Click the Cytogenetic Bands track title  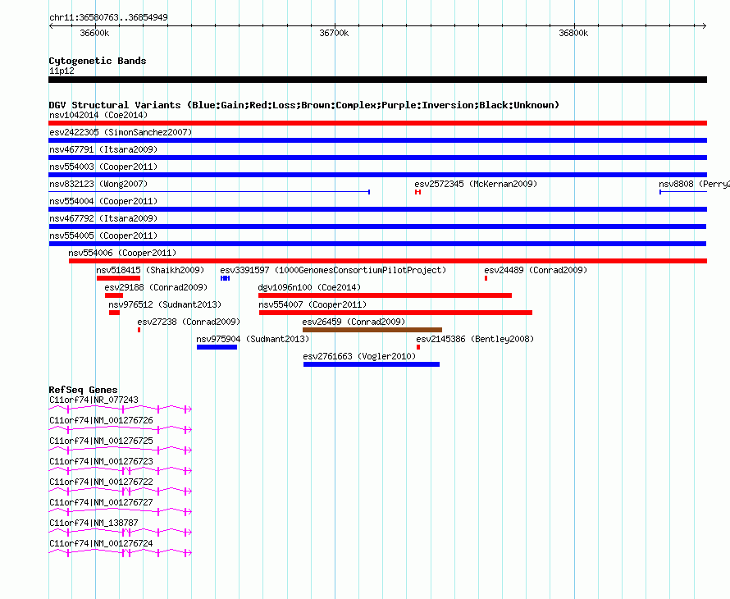[x=98, y=61]
